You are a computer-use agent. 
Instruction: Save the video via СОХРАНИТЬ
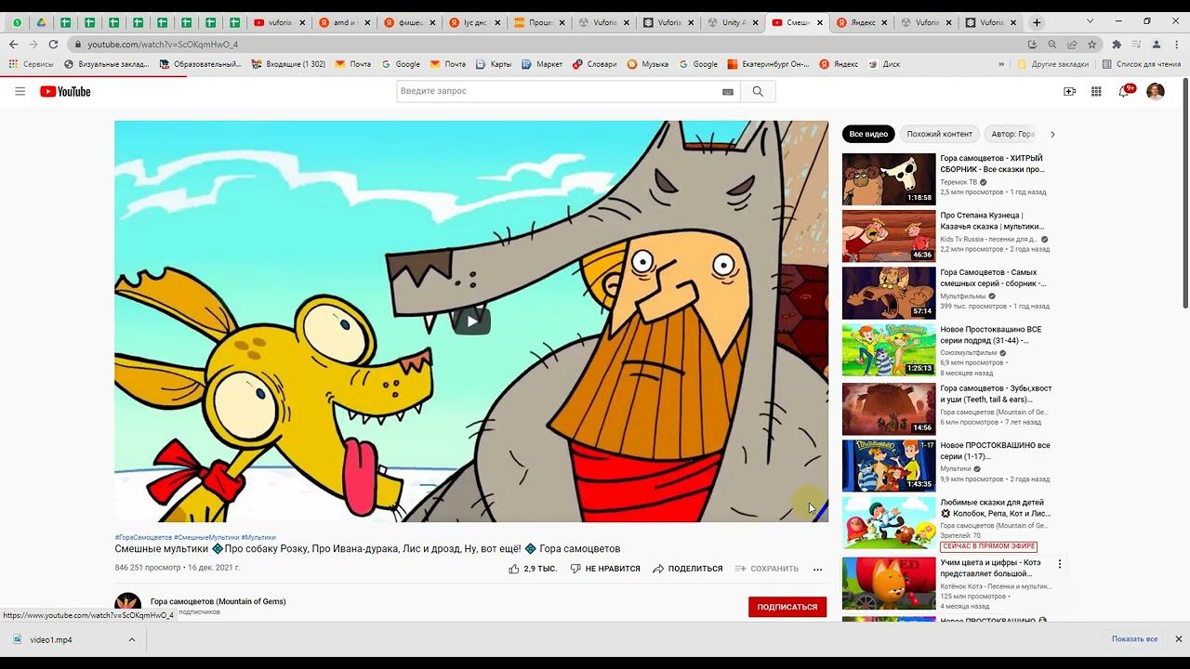pyautogui.click(x=767, y=569)
